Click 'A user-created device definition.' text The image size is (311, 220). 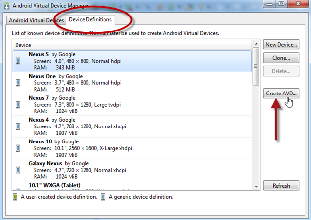(x=59, y=197)
